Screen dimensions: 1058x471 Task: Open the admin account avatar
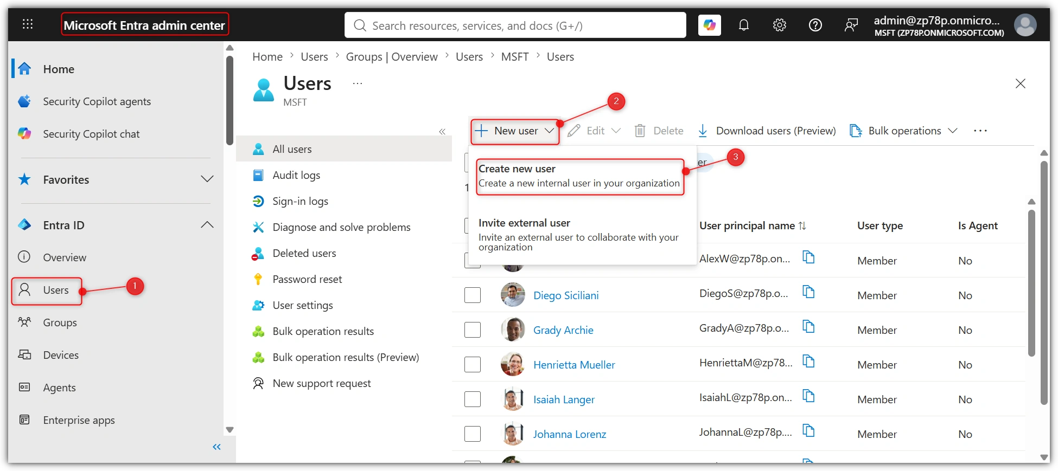(1025, 25)
